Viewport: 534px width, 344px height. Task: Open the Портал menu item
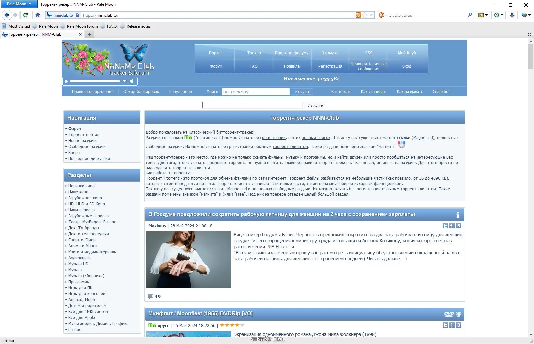pos(216,53)
